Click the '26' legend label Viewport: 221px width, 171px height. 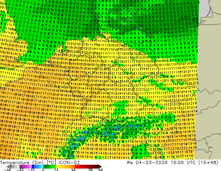click(x=73, y=170)
